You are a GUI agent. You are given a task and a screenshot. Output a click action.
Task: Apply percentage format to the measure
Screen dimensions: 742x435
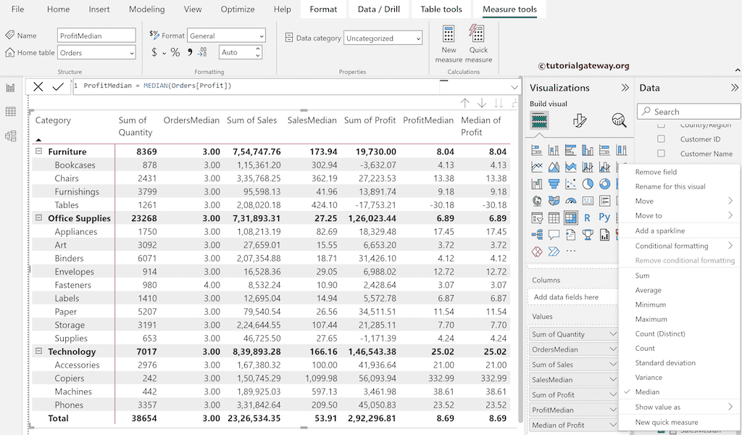point(175,51)
